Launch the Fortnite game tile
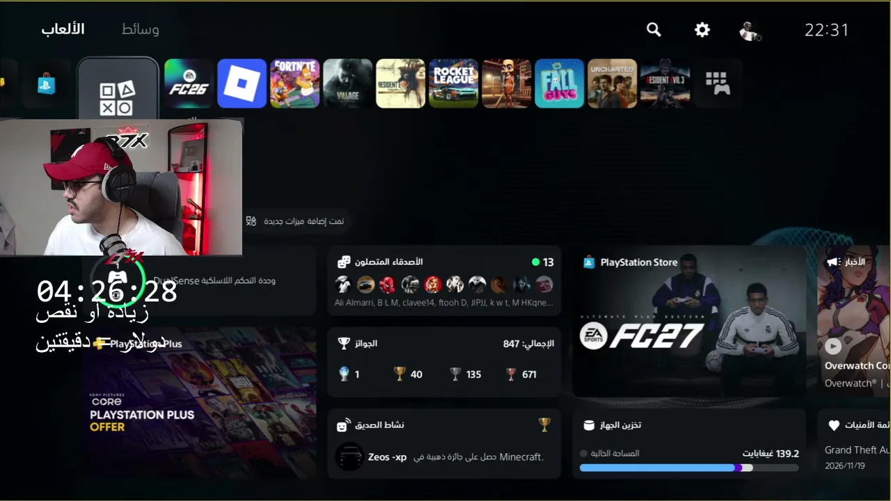Image resolution: width=891 pixels, height=501 pixels. 294,83
